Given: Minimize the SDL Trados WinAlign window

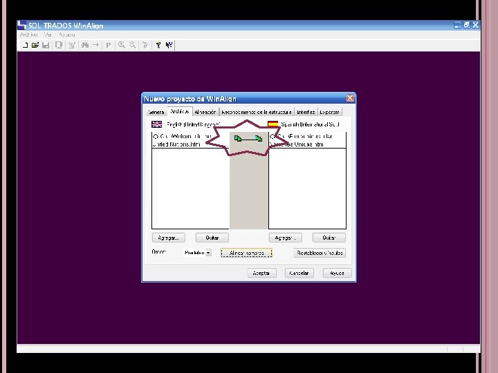Looking at the screenshot, I should click(x=457, y=25).
